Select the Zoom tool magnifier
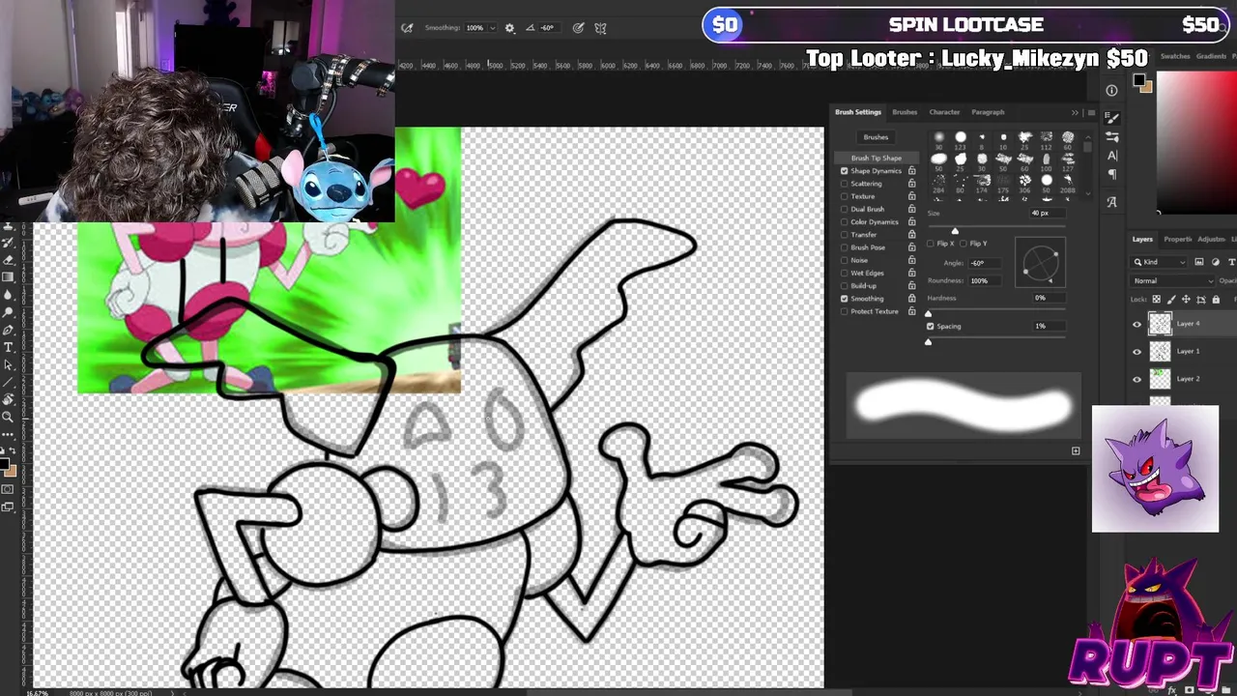1237x696 pixels. (x=9, y=417)
